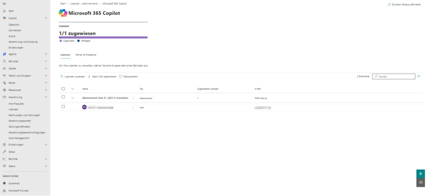Click the Aktualisieren refresh icon
The image size is (431, 196).
tap(121, 77)
